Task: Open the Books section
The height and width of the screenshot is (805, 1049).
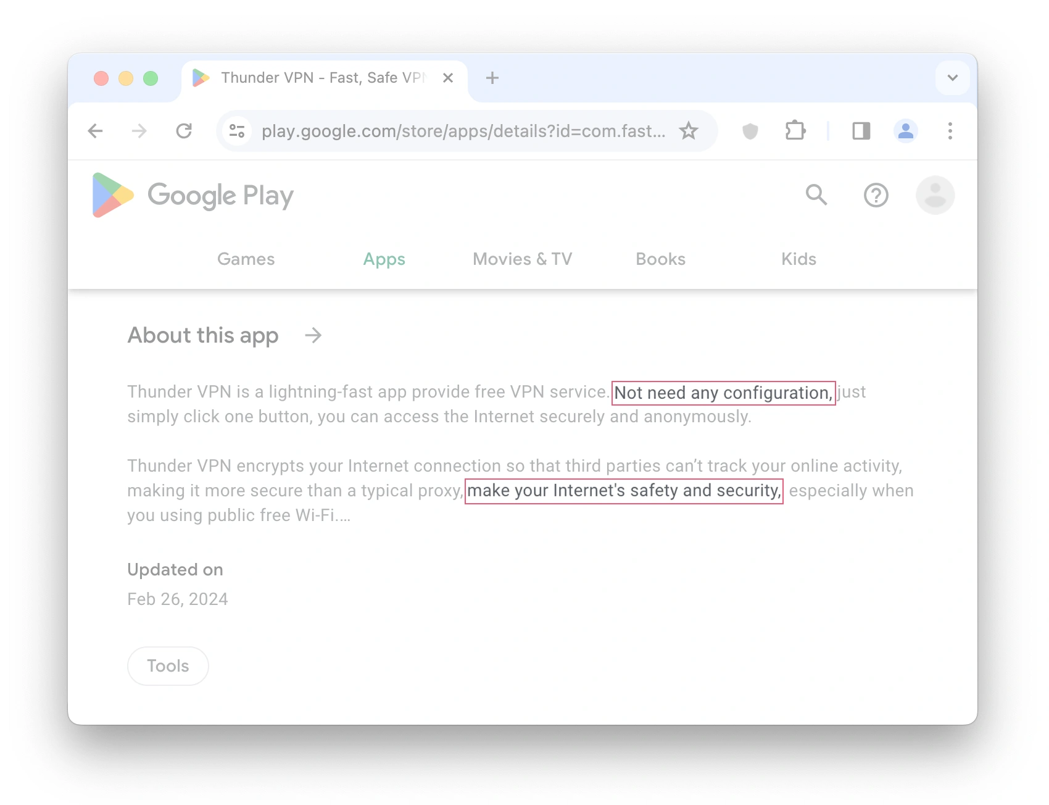Action: 661,259
